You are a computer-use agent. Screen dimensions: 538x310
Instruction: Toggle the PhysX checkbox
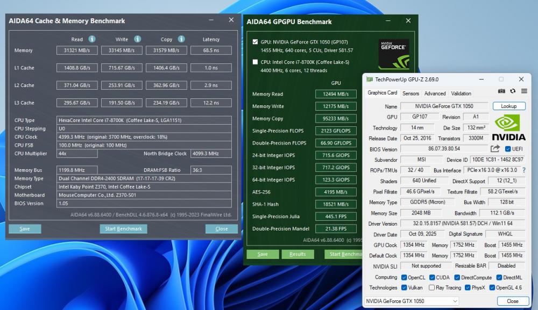[x=468, y=288]
